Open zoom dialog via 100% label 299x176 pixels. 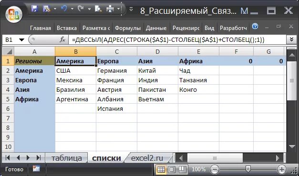tap(199, 169)
